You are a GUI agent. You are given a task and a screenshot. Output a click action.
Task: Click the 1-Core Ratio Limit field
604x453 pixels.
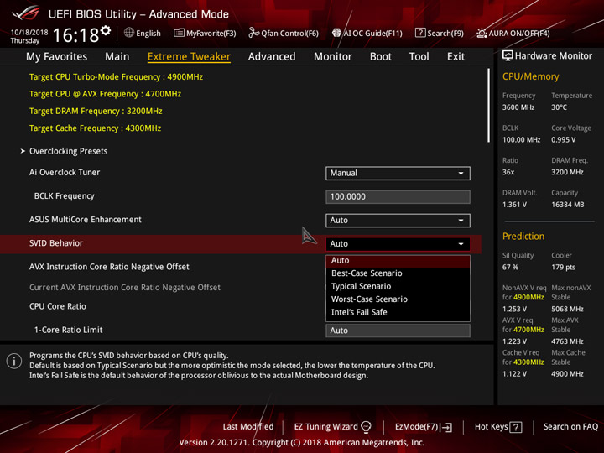[398, 331]
